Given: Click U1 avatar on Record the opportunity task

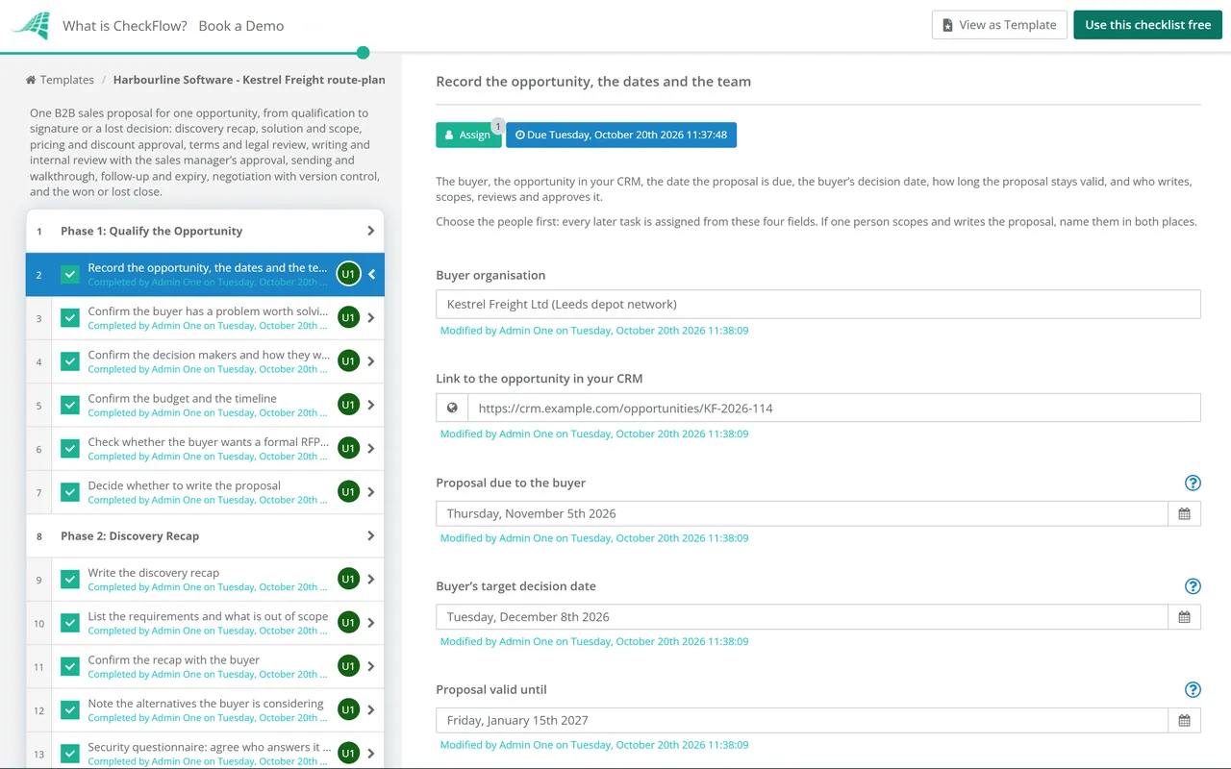Looking at the screenshot, I should coord(348,274).
